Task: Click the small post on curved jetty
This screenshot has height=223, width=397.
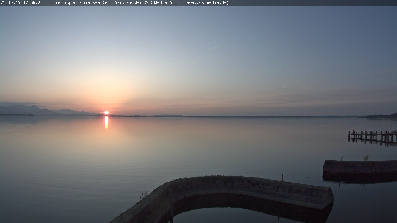Action: (x=282, y=177)
